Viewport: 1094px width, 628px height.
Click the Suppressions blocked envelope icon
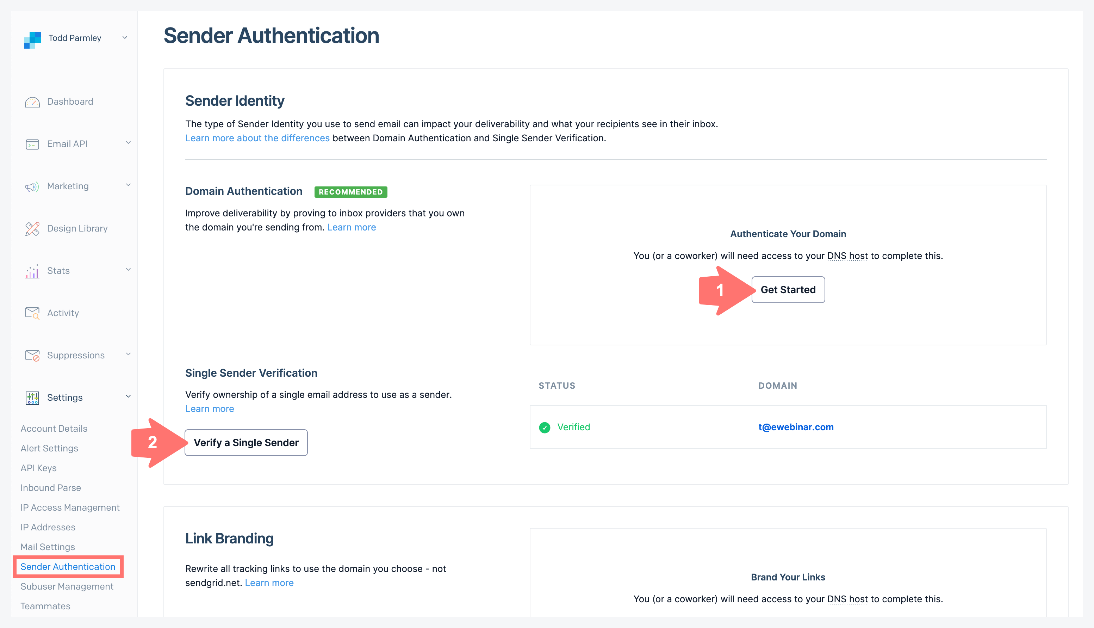32,355
